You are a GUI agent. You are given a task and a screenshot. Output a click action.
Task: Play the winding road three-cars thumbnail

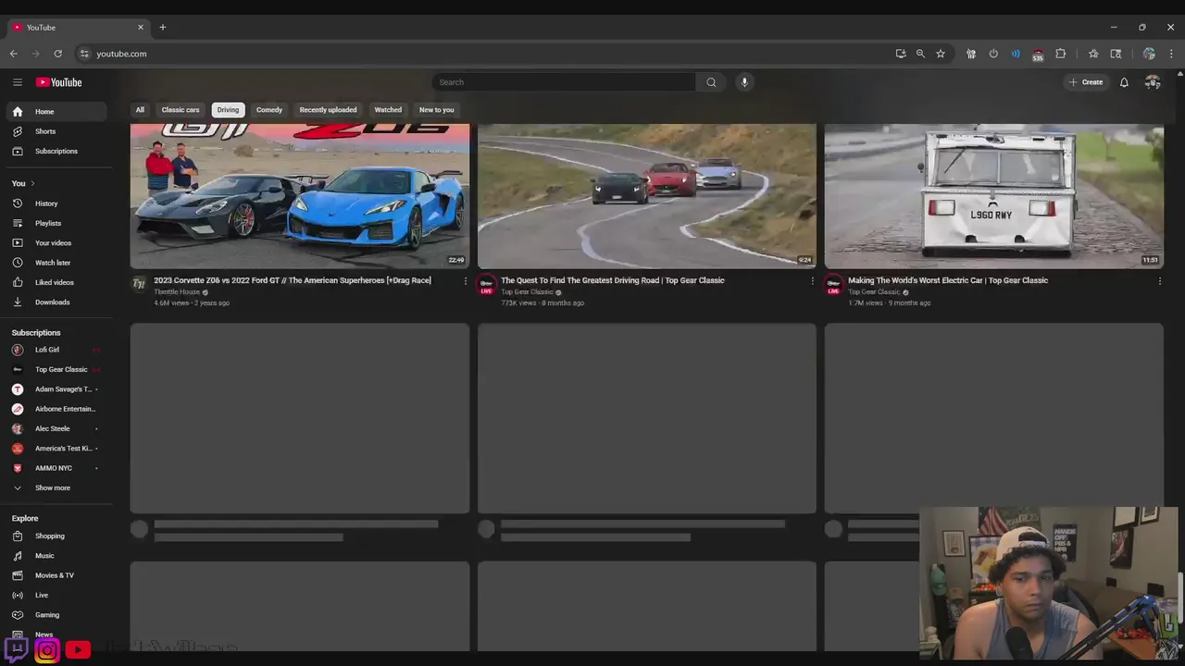[647, 196]
